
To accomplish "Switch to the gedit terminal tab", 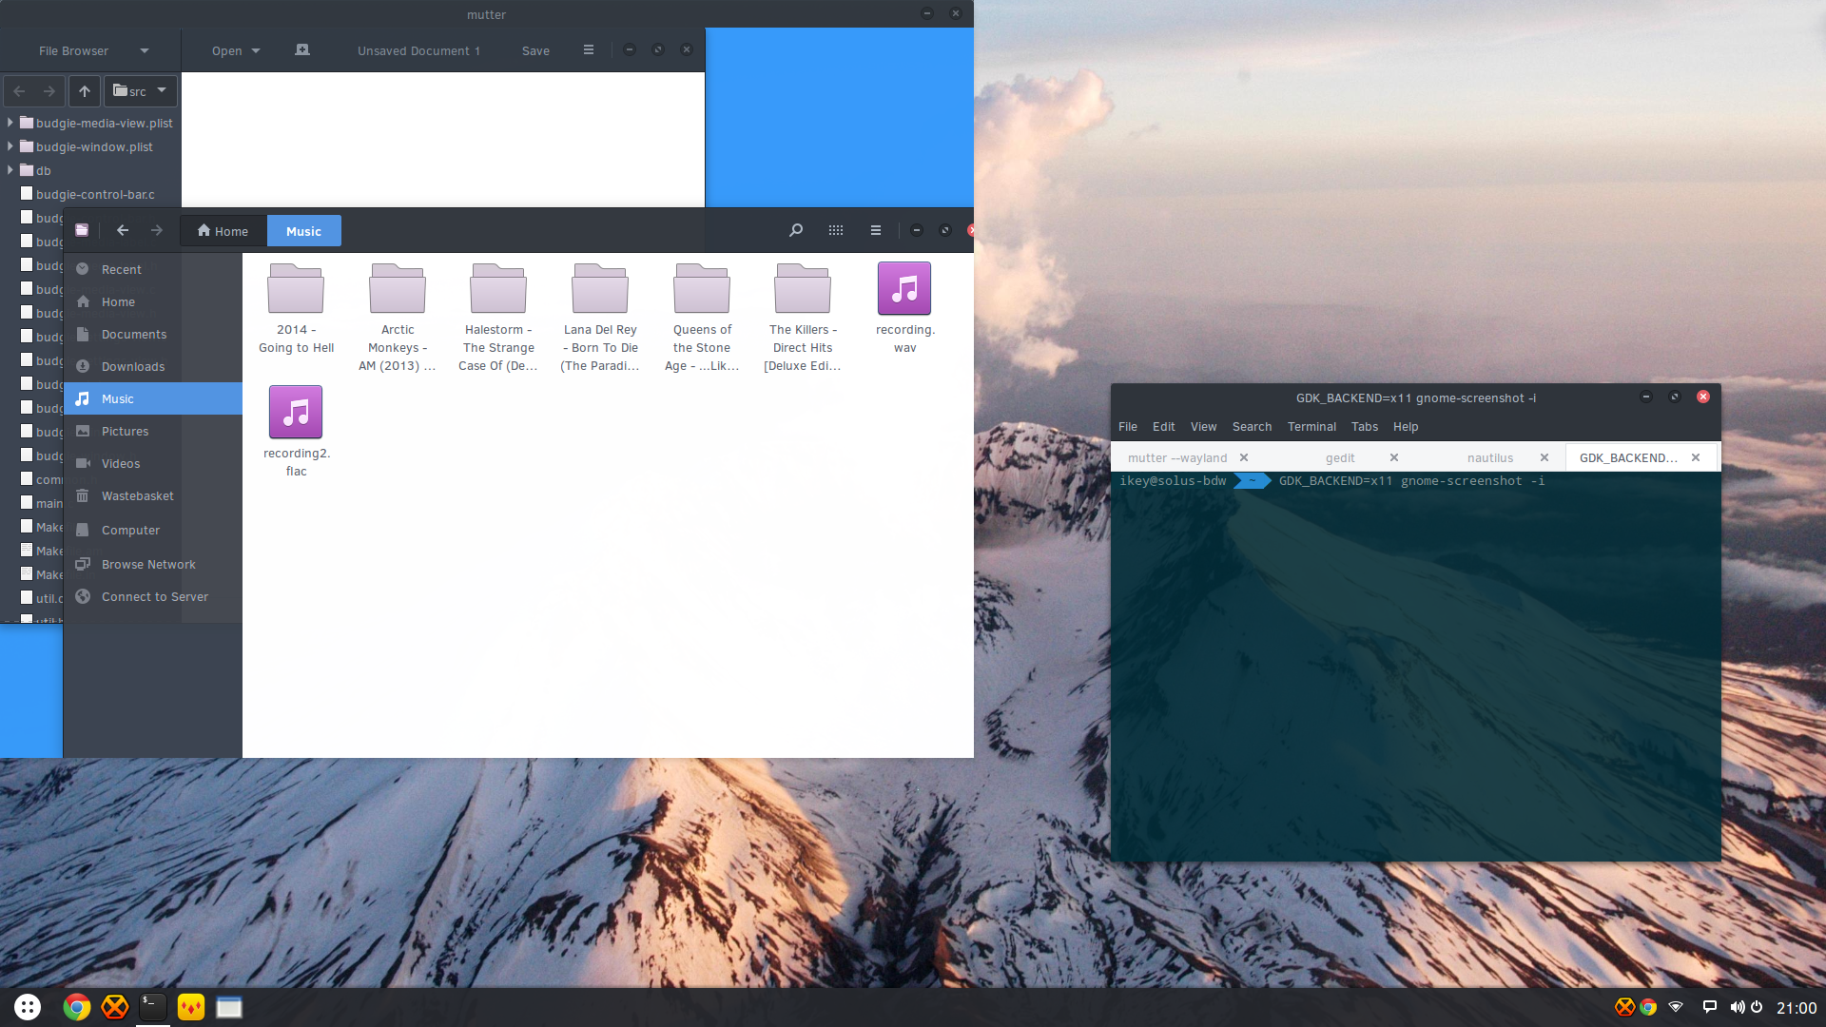I will click(x=1339, y=457).
